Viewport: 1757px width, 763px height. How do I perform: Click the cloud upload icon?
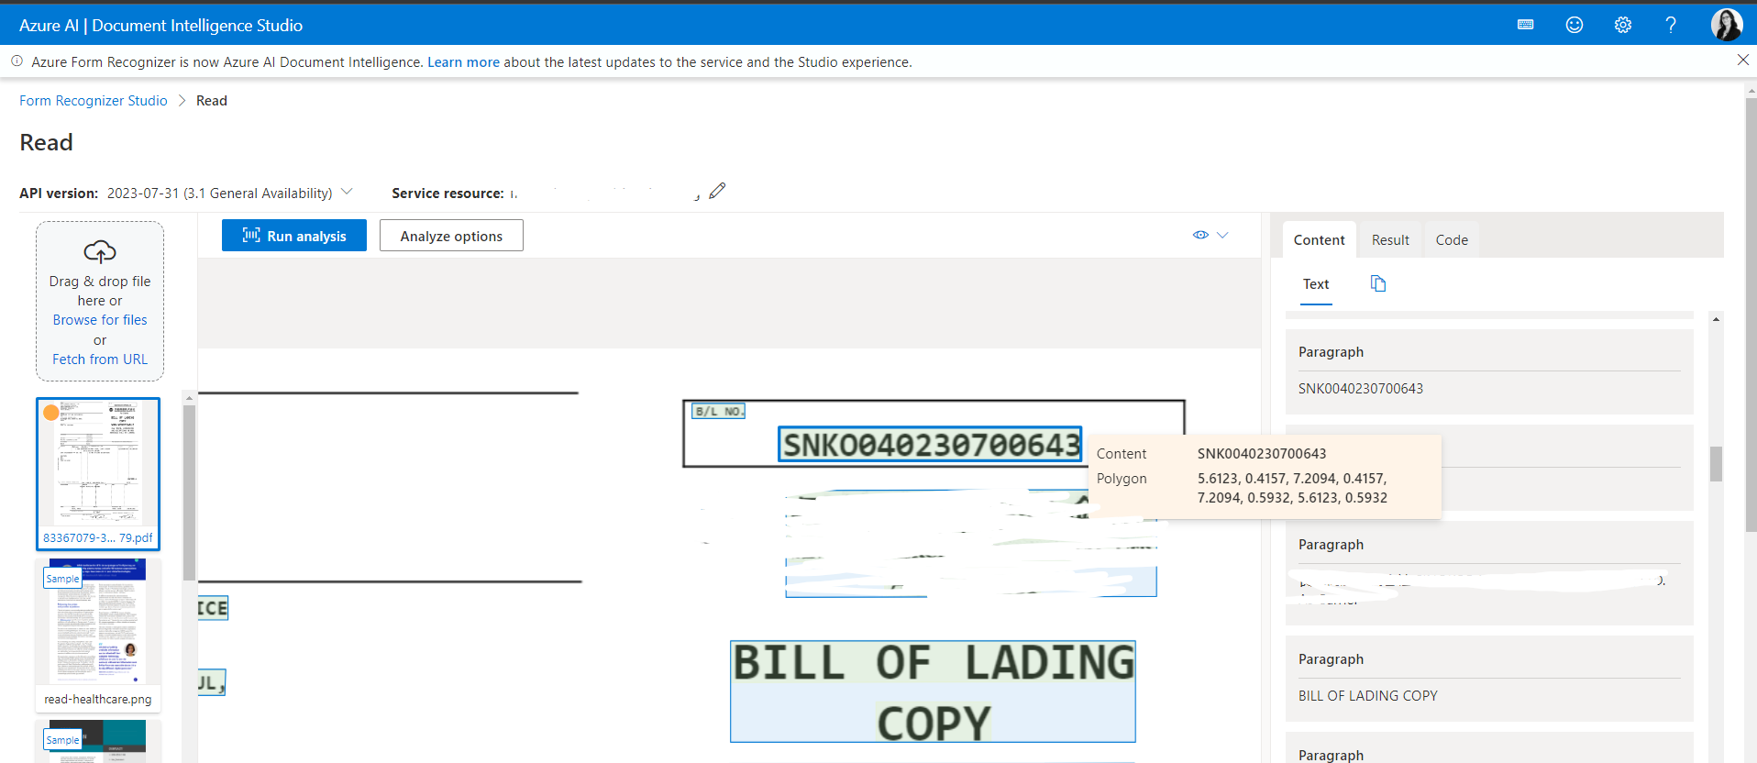[x=100, y=251]
